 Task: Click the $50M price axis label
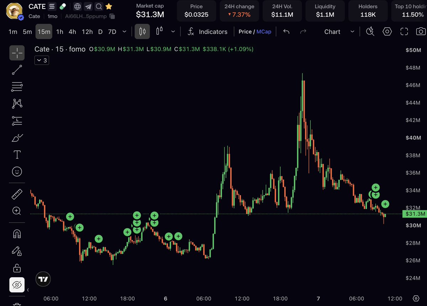413,50
